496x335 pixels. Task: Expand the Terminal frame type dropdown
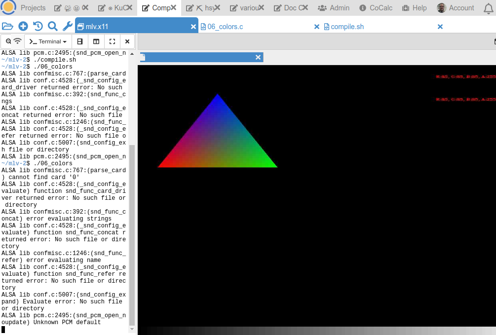(48, 42)
